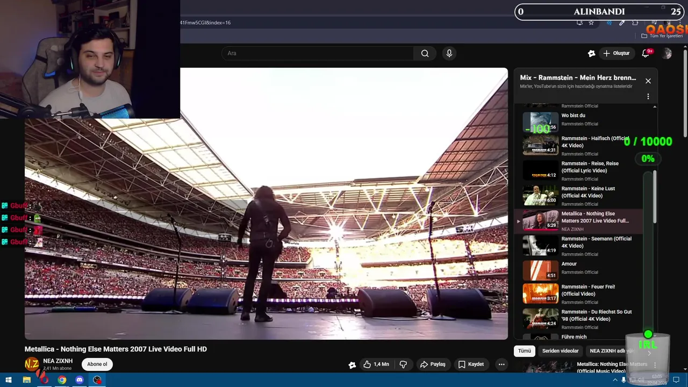Select the Tümü filter chip
Screen dimensions: 688x387
525,351
